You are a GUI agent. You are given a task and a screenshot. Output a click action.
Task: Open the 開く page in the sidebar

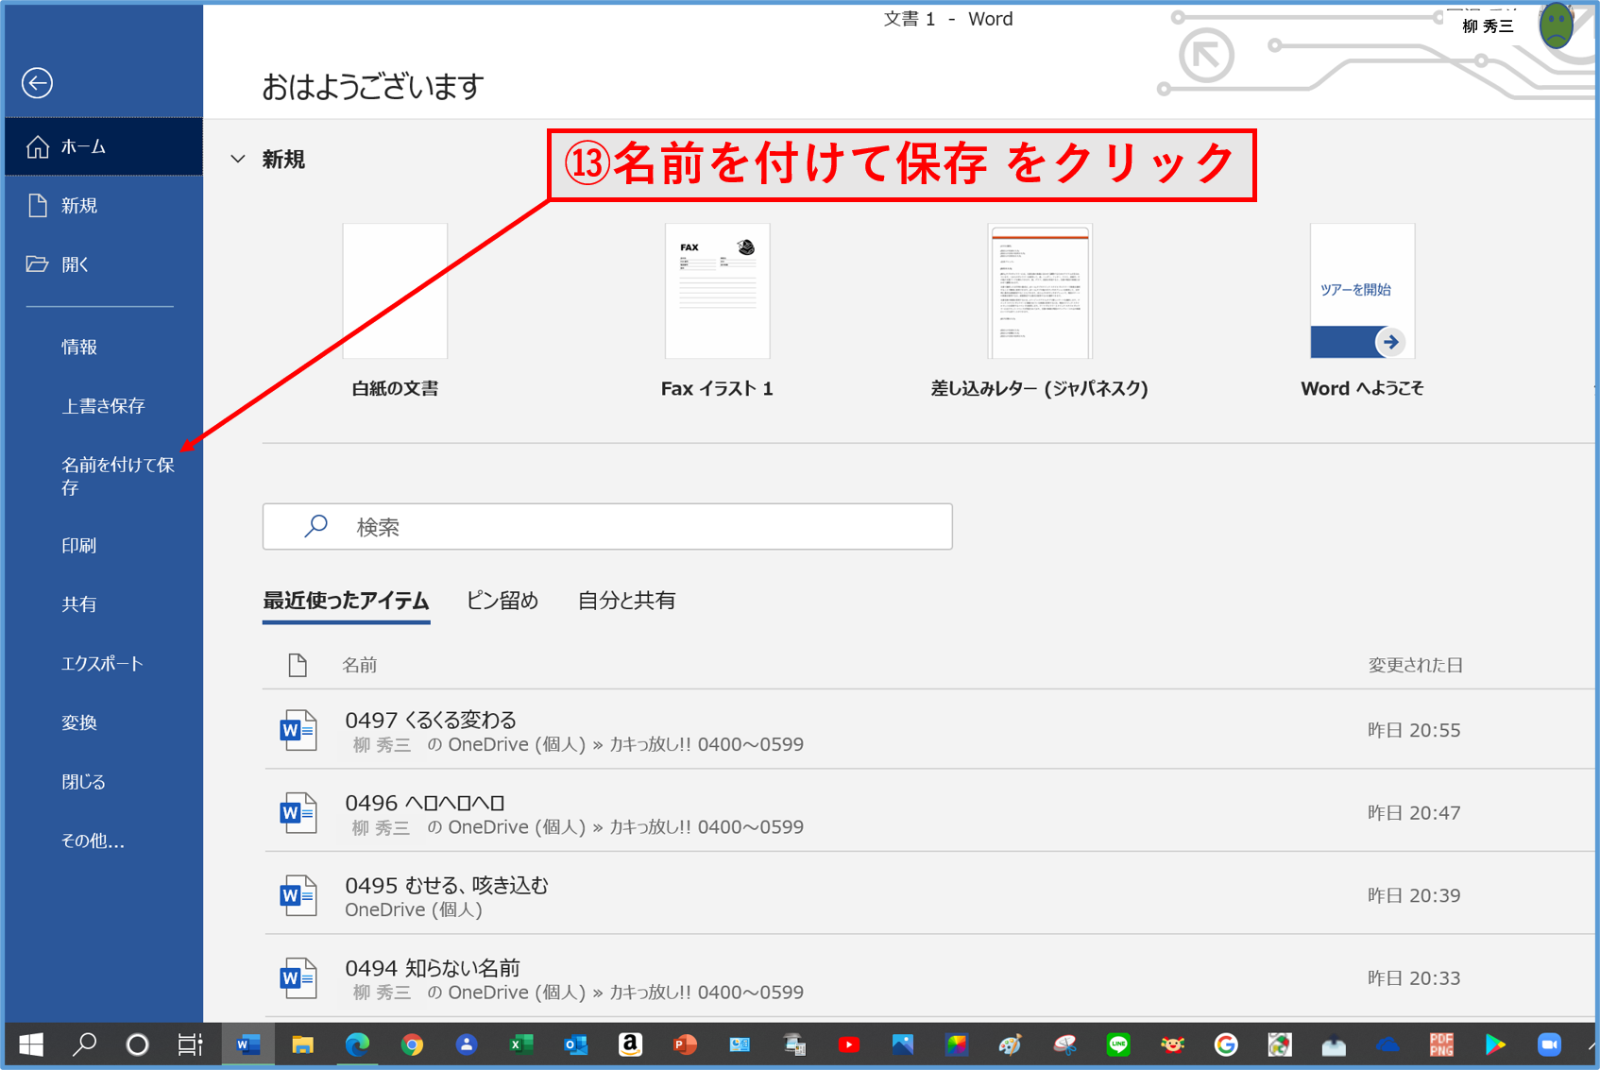[103, 264]
